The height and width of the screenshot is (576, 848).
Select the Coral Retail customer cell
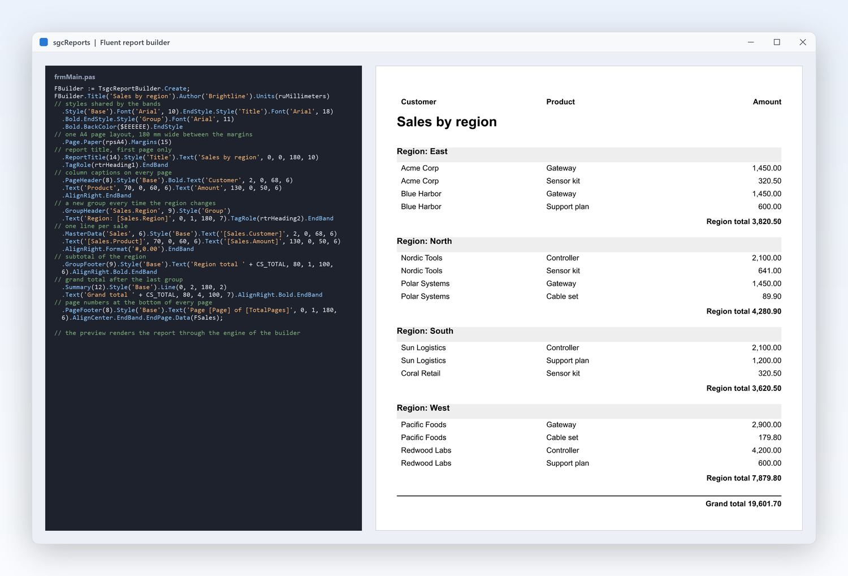point(421,373)
